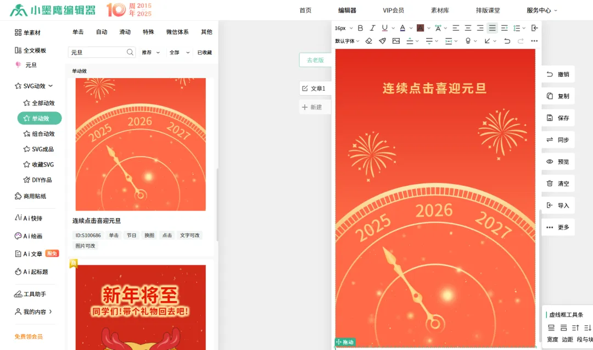The height and width of the screenshot is (350, 593).
Task: Go to 首页 in top navigation
Action: (305, 10)
